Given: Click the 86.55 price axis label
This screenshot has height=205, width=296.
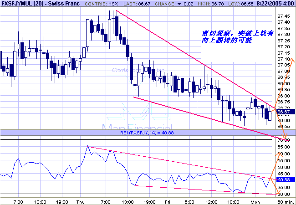Looking at the screenshot, I should [x=283, y=126].
